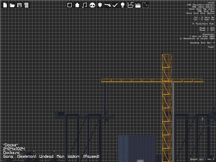Select the shield armor tool
Screen dimensions: 216x162
(100, 5)
